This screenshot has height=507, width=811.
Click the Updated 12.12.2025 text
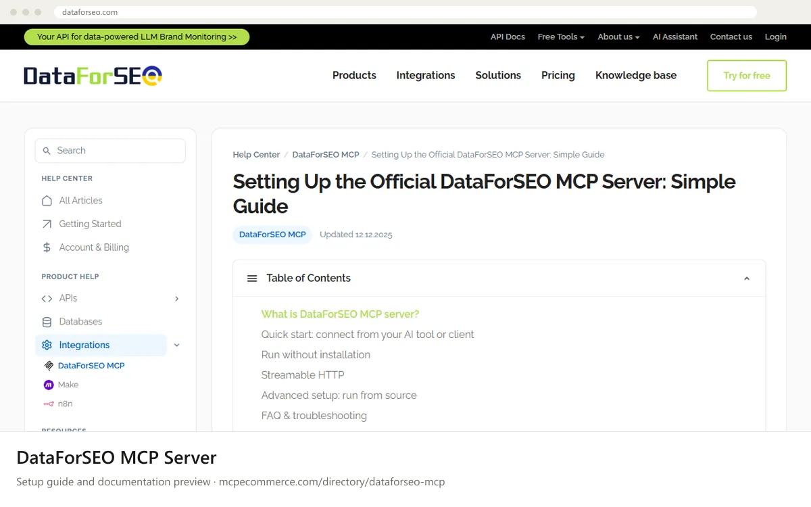coord(355,235)
